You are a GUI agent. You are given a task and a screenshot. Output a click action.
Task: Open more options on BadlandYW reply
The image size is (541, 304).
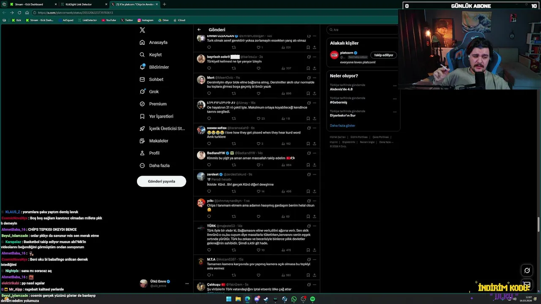[314, 153]
